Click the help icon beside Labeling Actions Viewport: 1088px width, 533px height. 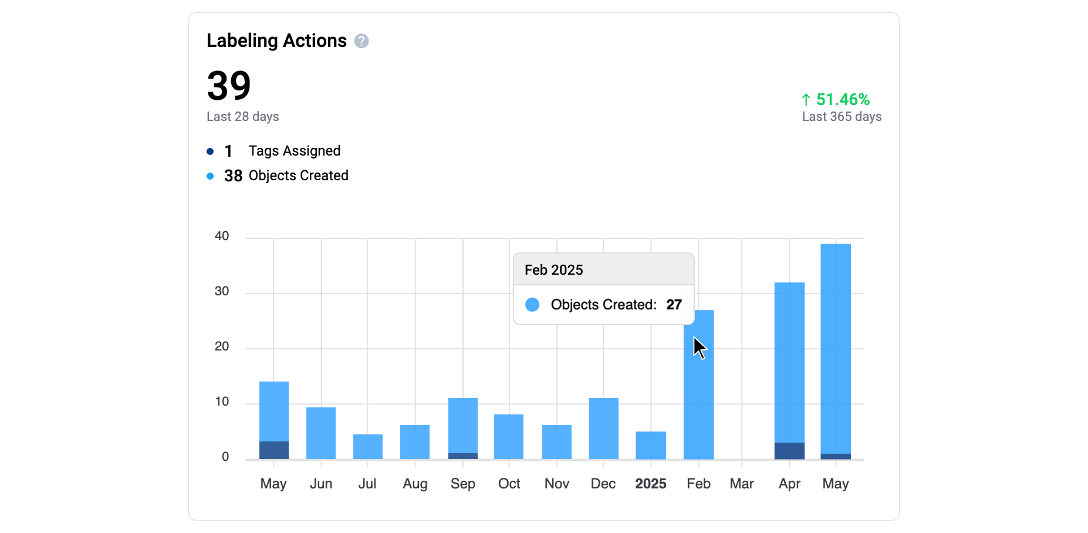(361, 41)
